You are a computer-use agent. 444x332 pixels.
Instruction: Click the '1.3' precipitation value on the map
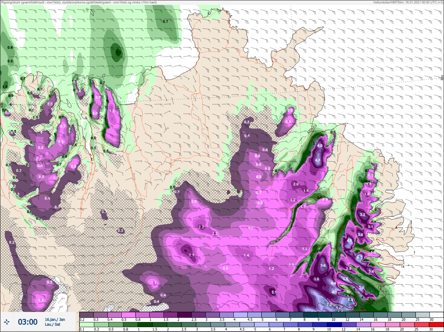pyautogui.click(x=305, y=249)
